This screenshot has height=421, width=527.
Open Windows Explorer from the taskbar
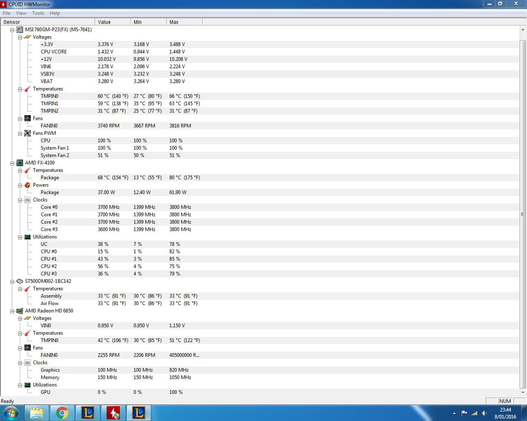pyautogui.click(x=37, y=413)
